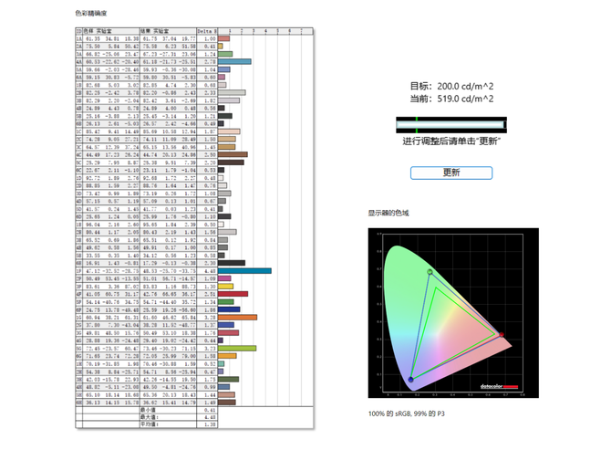Click the 更新 button
Viewport: 611px width, 450px height.
coord(451,173)
